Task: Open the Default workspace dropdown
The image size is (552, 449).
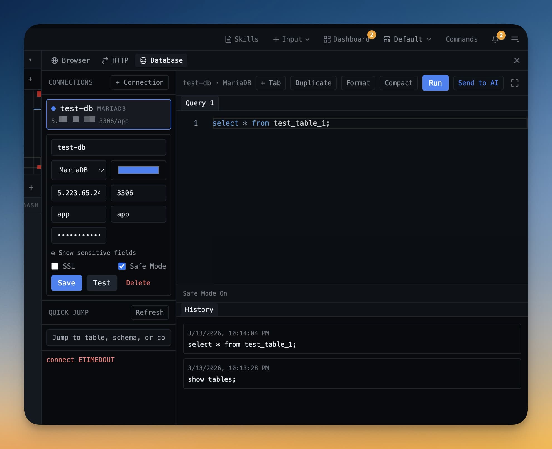Action: tap(407, 39)
